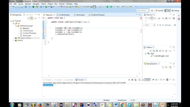Click the green Debug bug toolbar icon

tap(41, 7)
